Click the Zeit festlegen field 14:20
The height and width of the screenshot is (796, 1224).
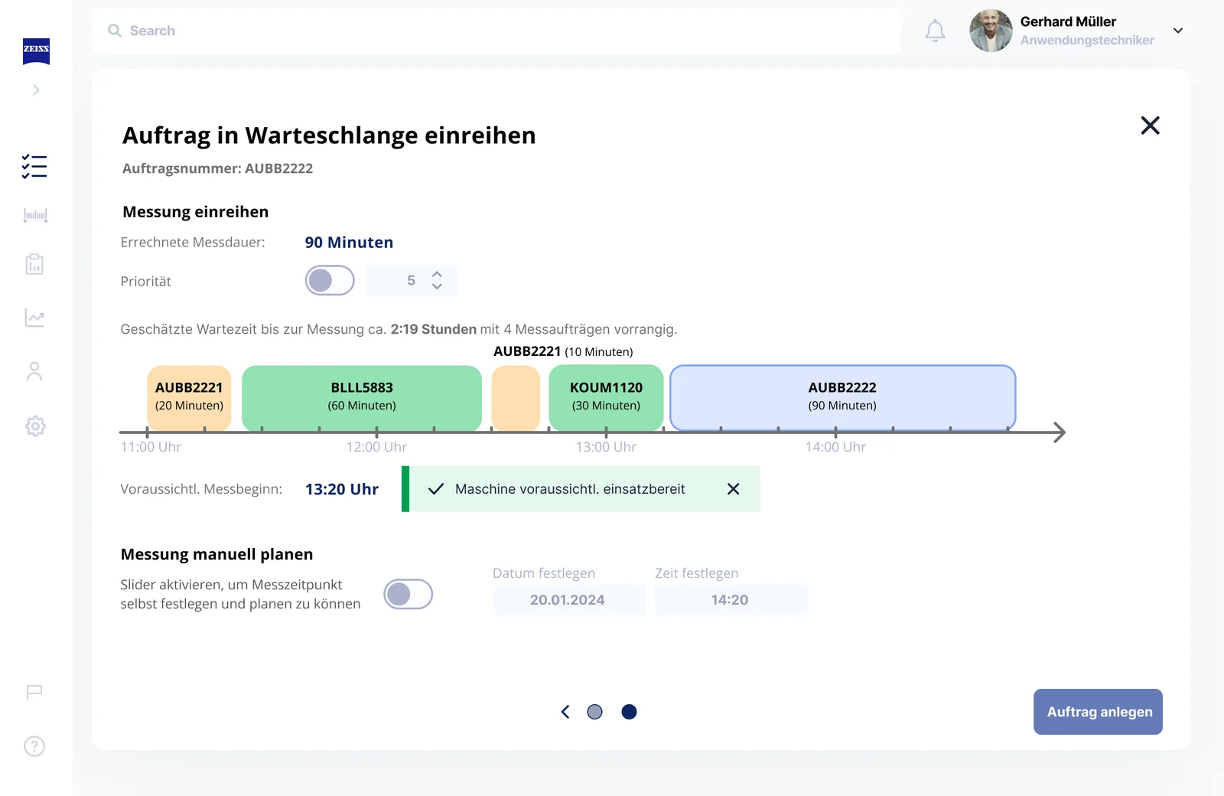click(x=731, y=600)
